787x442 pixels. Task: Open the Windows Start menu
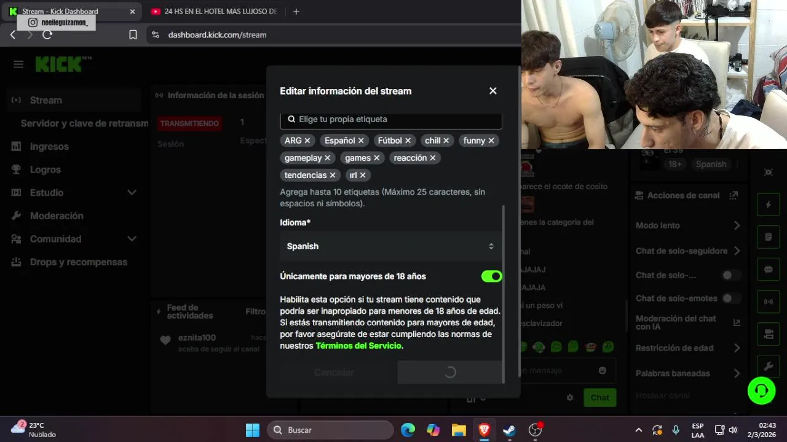tap(253, 430)
